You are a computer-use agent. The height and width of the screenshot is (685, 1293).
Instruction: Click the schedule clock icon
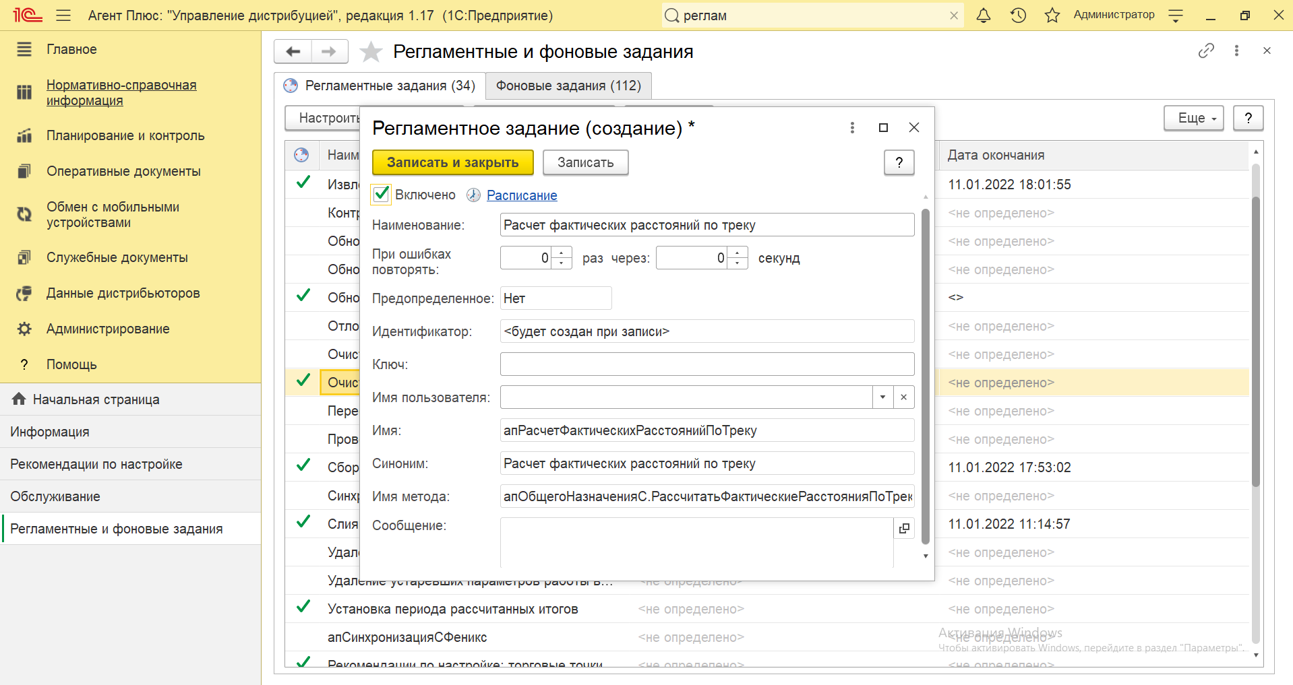(474, 195)
